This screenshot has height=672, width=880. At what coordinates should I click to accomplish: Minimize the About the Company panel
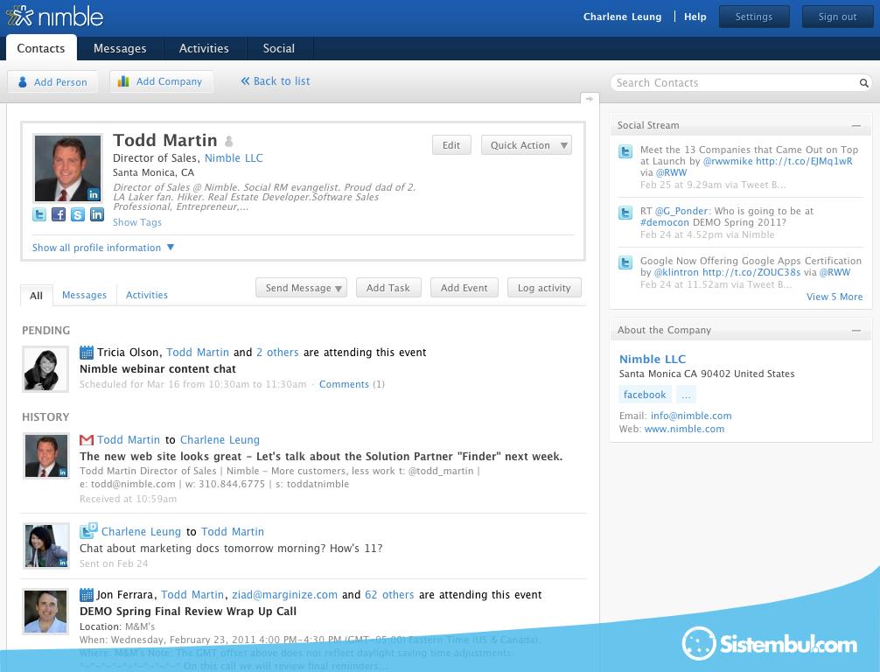(856, 331)
